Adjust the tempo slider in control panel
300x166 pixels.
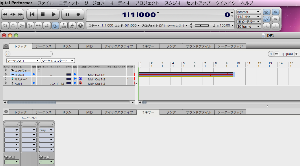[202, 25]
